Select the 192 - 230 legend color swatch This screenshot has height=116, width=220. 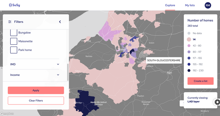tap(189, 70)
